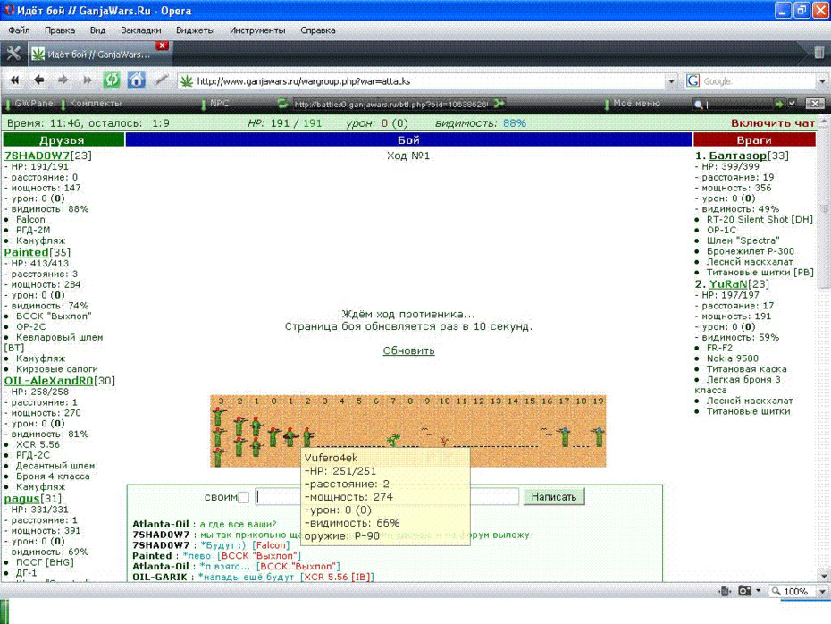The width and height of the screenshot is (831, 624).
Task: Open the wrench panels icon
Action: [13, 54]
